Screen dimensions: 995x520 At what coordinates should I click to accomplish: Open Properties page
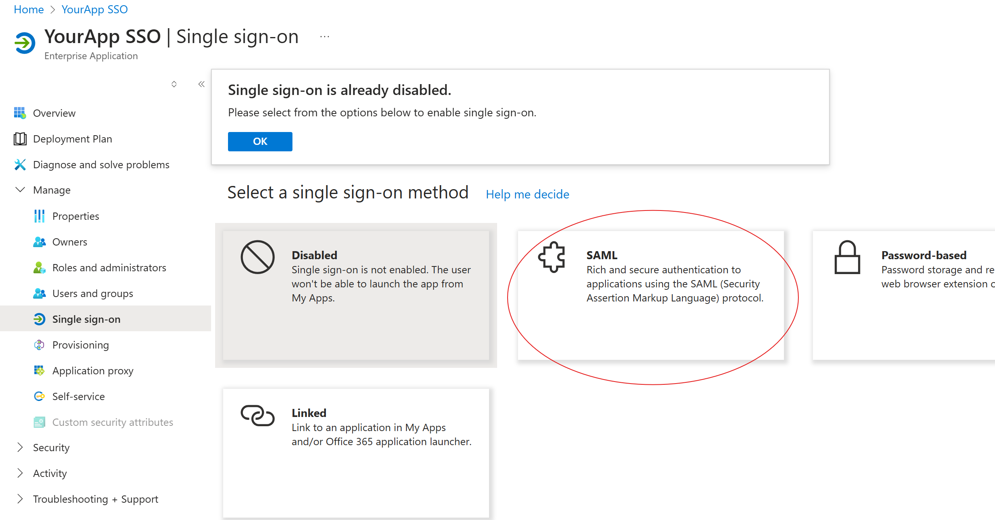point(106,216)
